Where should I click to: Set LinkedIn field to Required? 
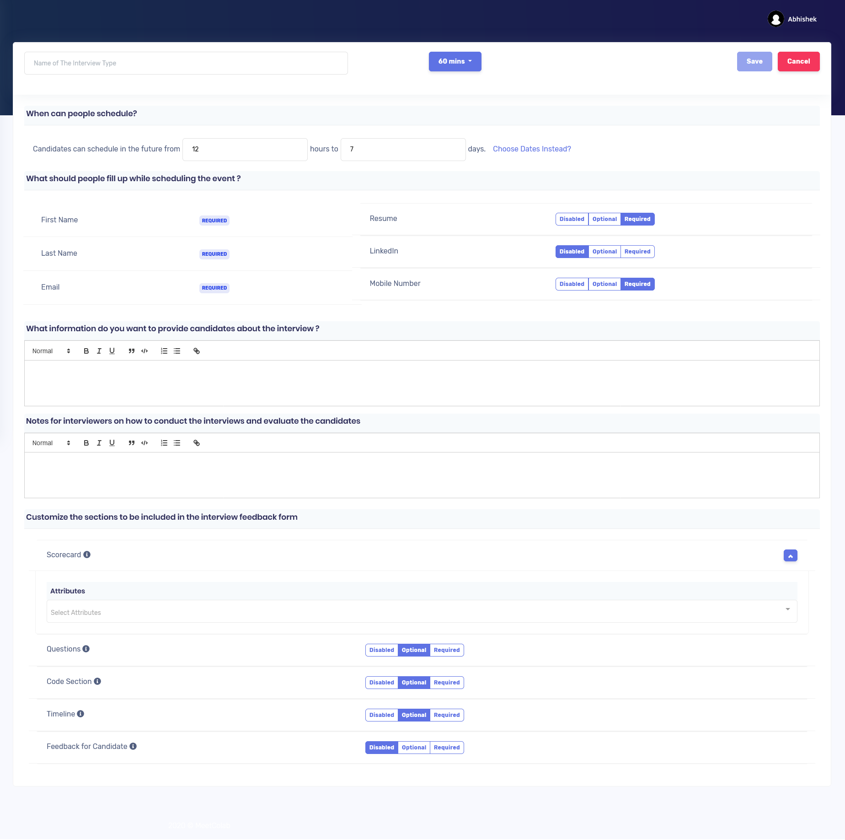pyautogui.click(x=637, y=252)
